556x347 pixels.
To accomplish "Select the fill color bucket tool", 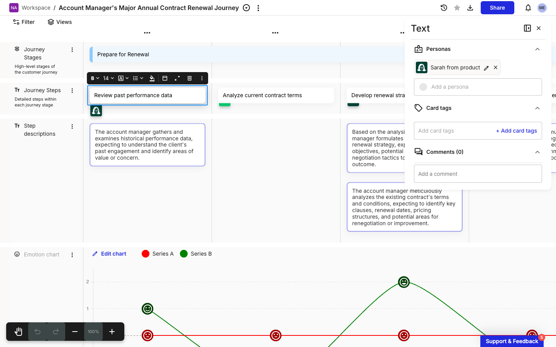I will [x=152, y=78].
